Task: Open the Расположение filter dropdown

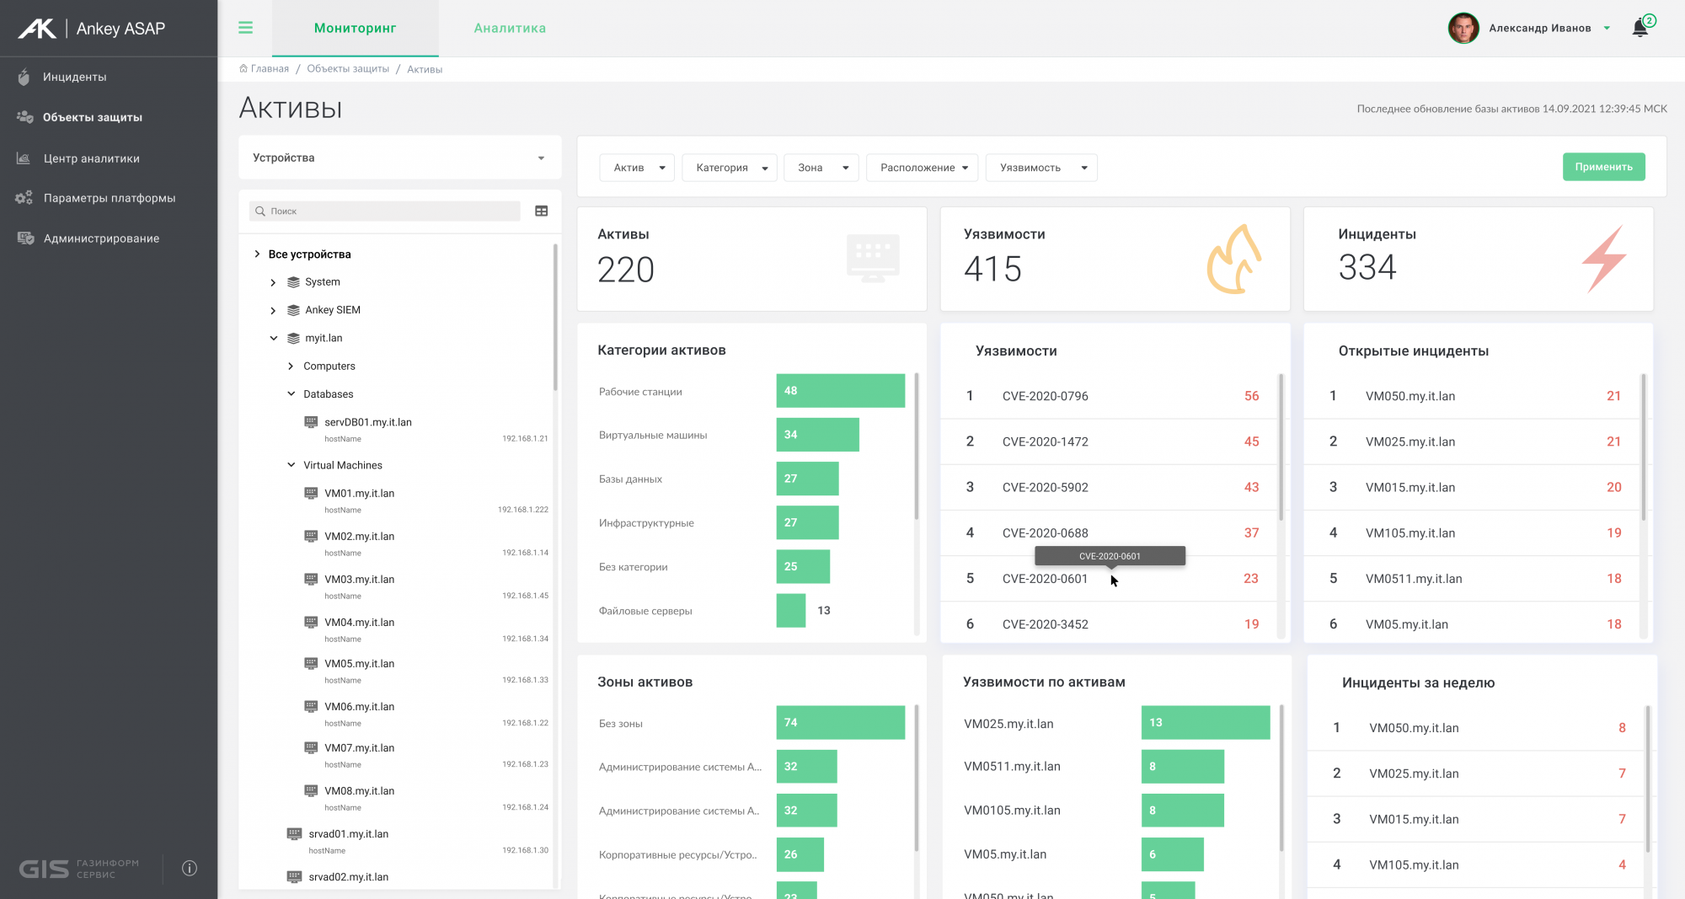Action: tap(923, 168)
